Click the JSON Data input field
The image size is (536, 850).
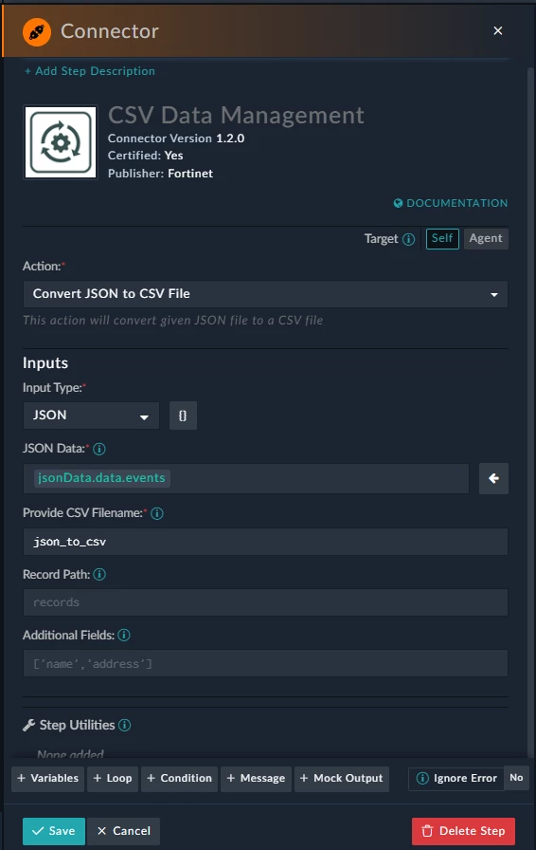tap(246, 478)
